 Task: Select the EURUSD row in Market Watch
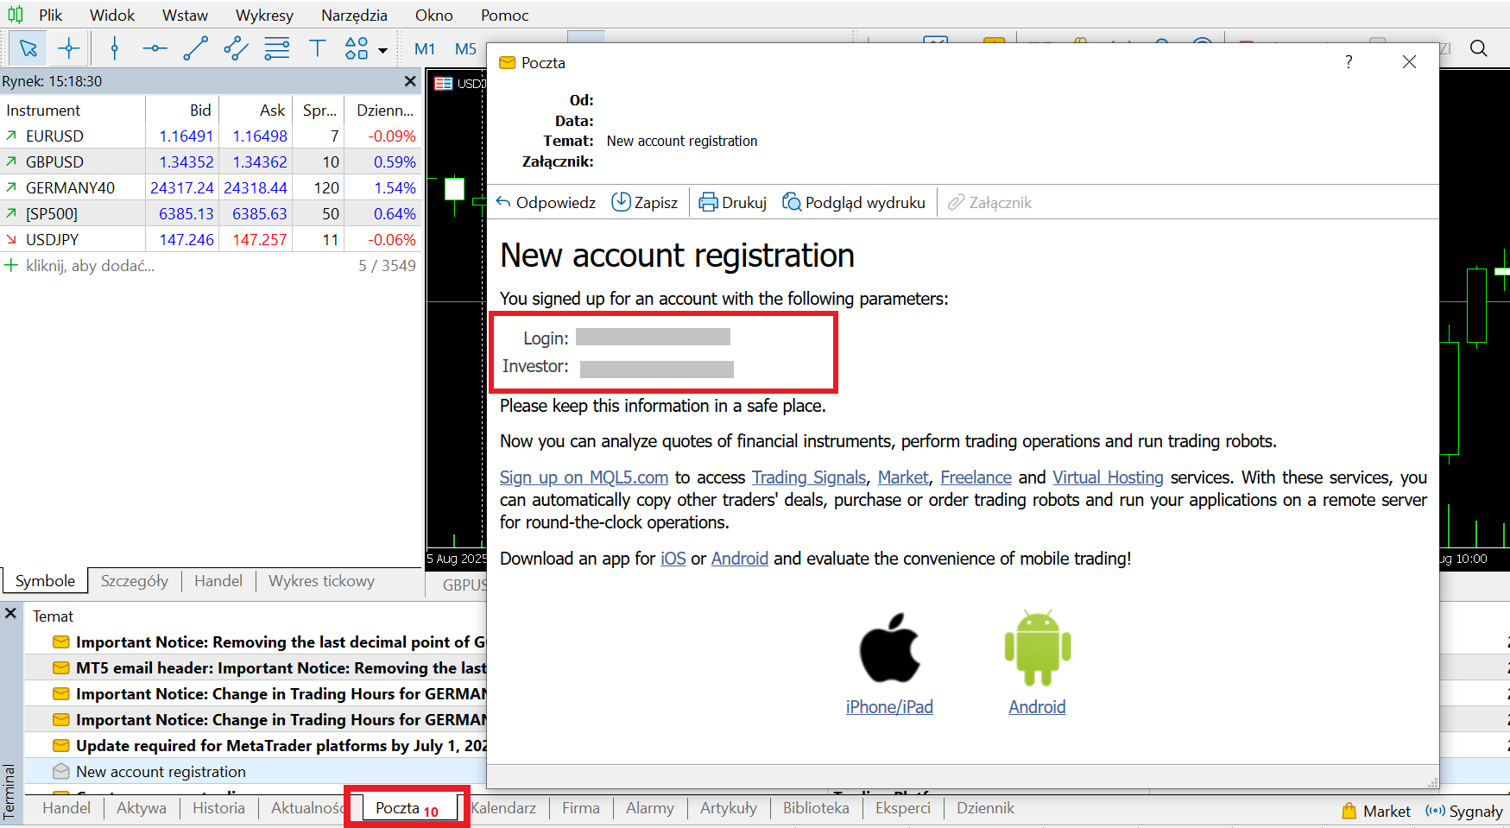click(211, 136)
